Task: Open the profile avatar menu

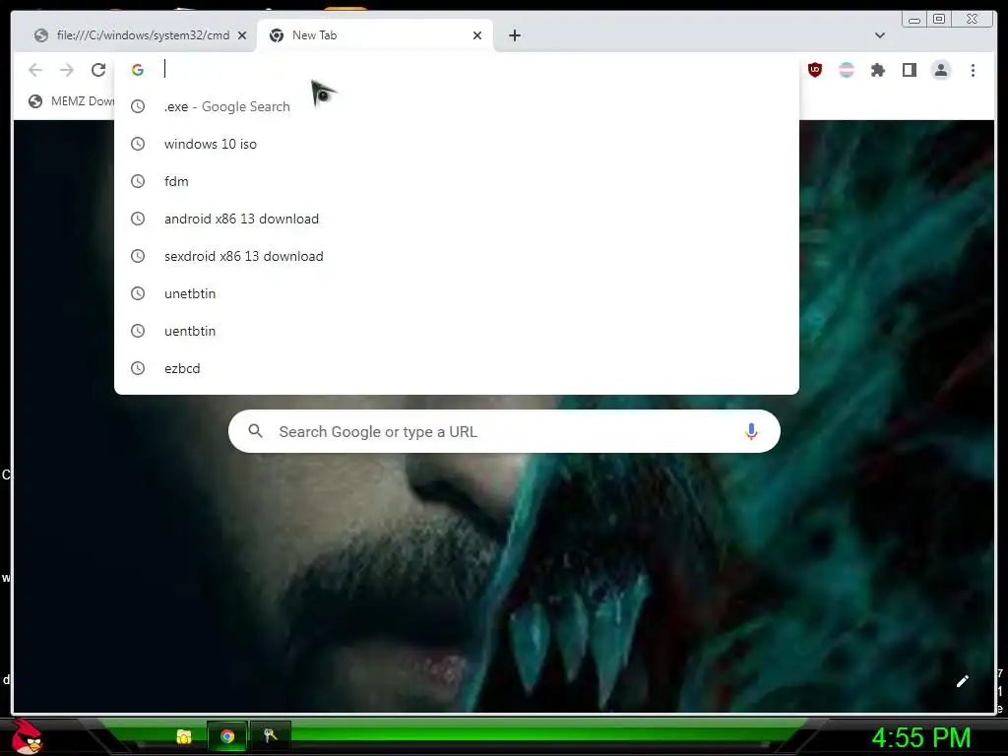Action: coord(941,70)
